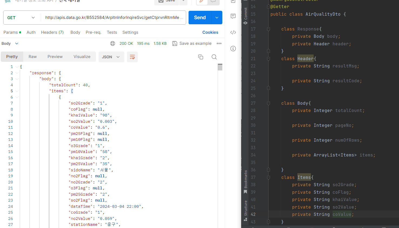The height and width of the screenshot is (228, 399).
Task: Switch to the Params tab
Action: 12,32
